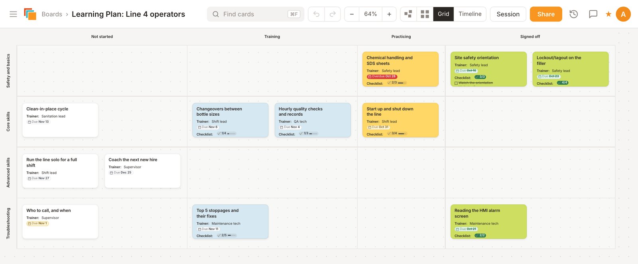This screenshot has height=264, width=638.
Task: Select the Core skills row label
Action: point(8,122)
